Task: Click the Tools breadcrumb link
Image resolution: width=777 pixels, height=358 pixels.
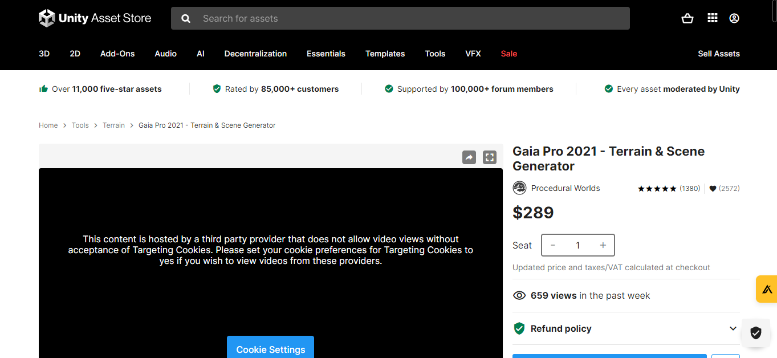Action: click(x=80, y=125)
